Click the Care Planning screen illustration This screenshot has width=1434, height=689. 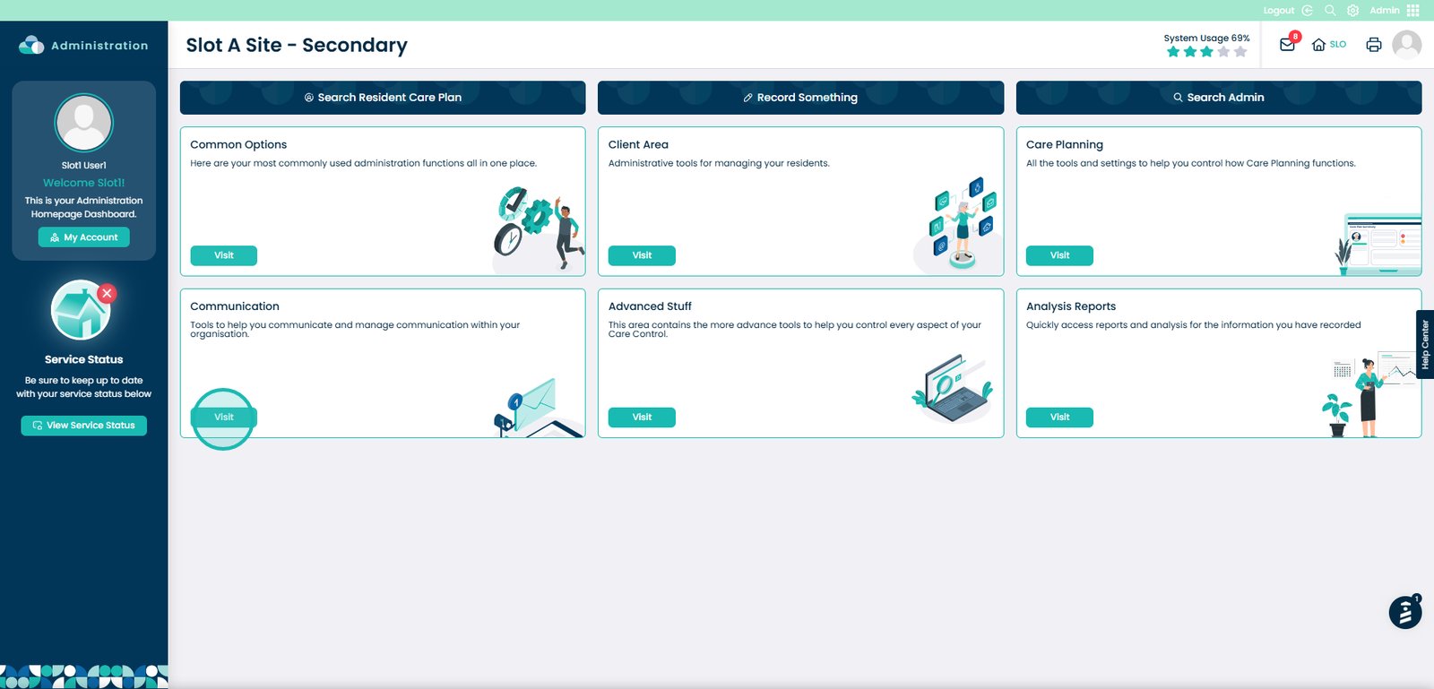(1378, 244)
